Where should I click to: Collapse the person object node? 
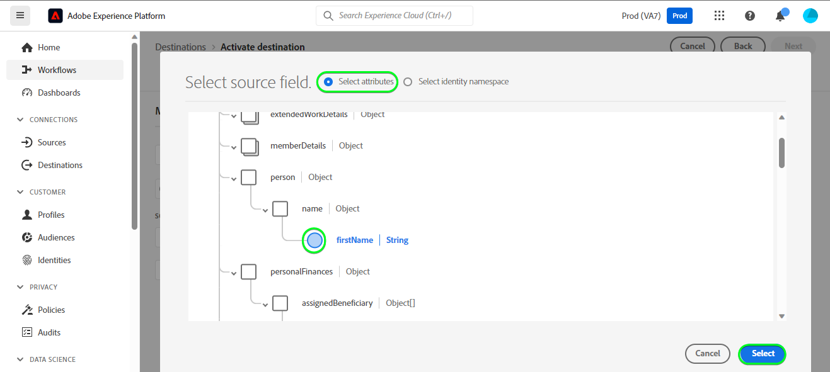tap(234, 179)
